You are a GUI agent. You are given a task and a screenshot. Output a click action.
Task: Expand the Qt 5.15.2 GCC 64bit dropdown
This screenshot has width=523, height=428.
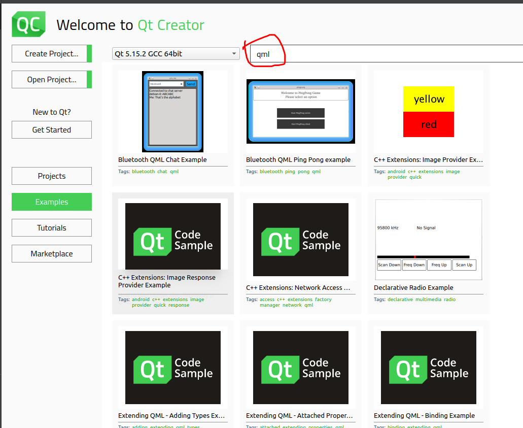[176, 54]
